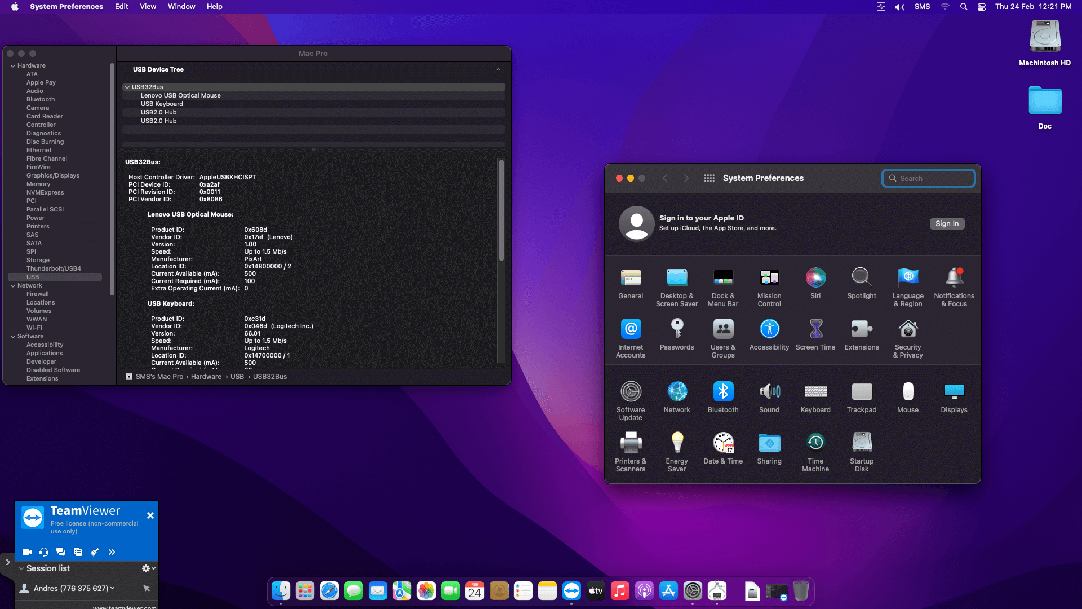Collapse USB Device Tree header chevron
This screenshot has width=1082, height=609.
[498, 70]
